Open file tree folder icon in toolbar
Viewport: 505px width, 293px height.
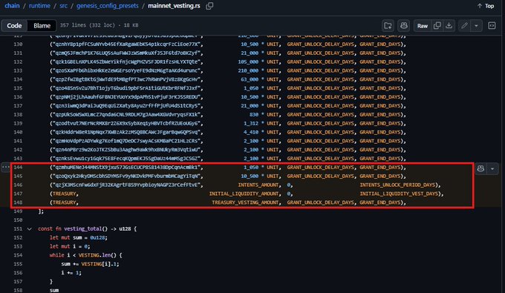point(388,26)
